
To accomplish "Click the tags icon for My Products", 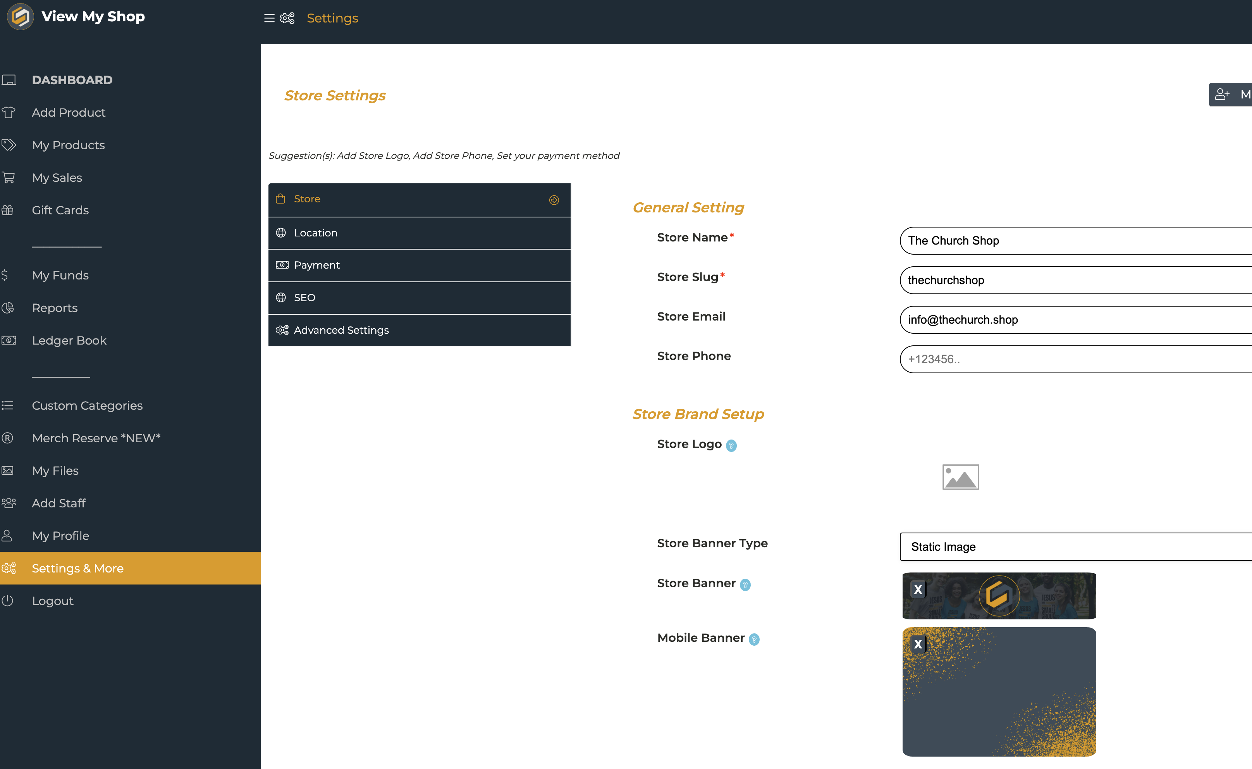I will (x=9, y=145).
